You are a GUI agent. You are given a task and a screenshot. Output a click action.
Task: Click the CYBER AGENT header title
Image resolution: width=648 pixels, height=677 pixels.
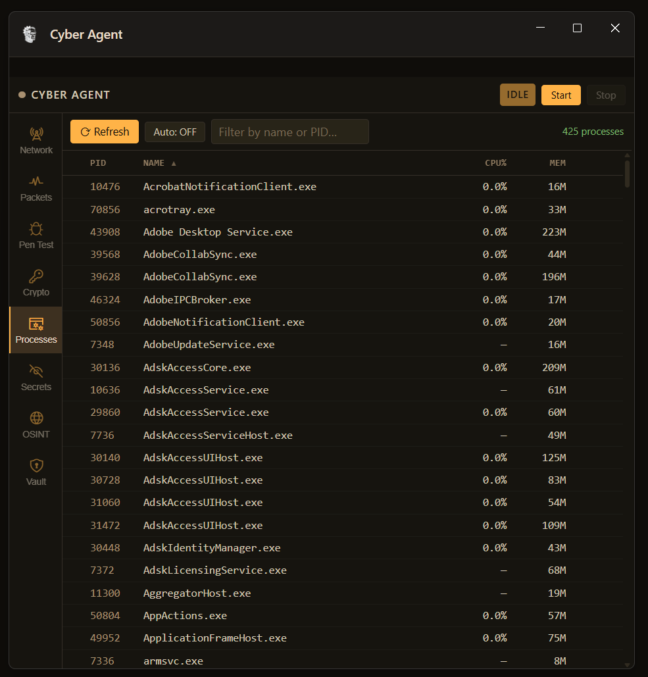coord(70,95)
